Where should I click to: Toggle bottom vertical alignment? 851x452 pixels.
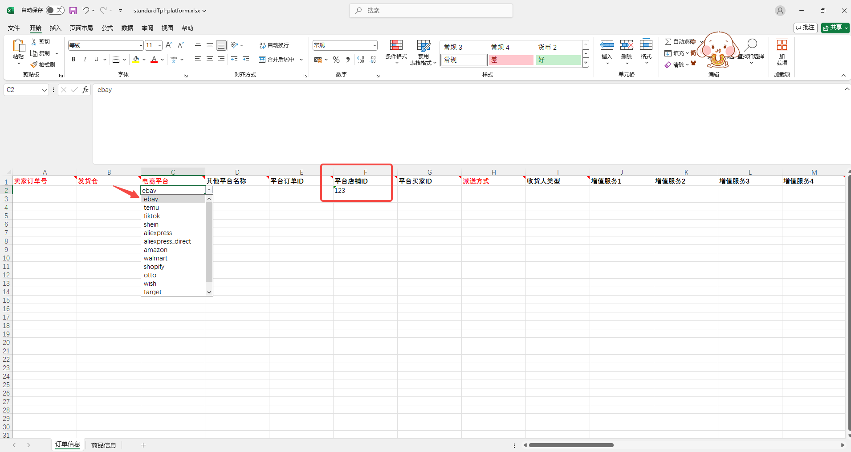coord(221,45)
